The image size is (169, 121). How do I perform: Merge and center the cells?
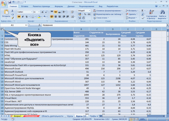click(x=72, y=17)
